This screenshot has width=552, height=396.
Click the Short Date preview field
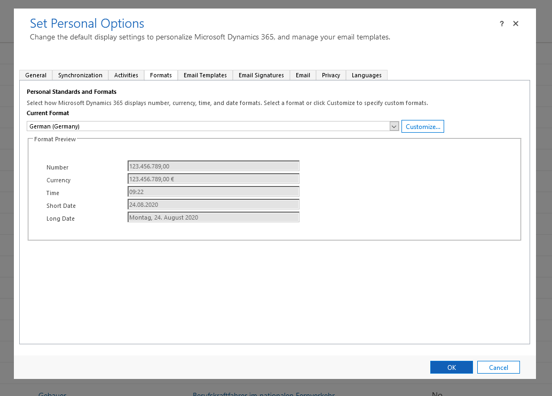coord(214,205)
